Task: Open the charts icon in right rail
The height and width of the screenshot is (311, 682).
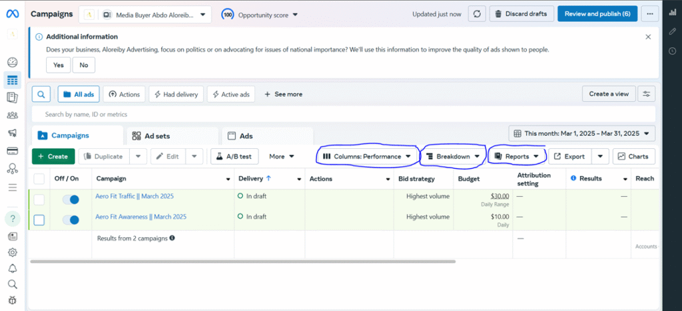Action: pos(673,13)
